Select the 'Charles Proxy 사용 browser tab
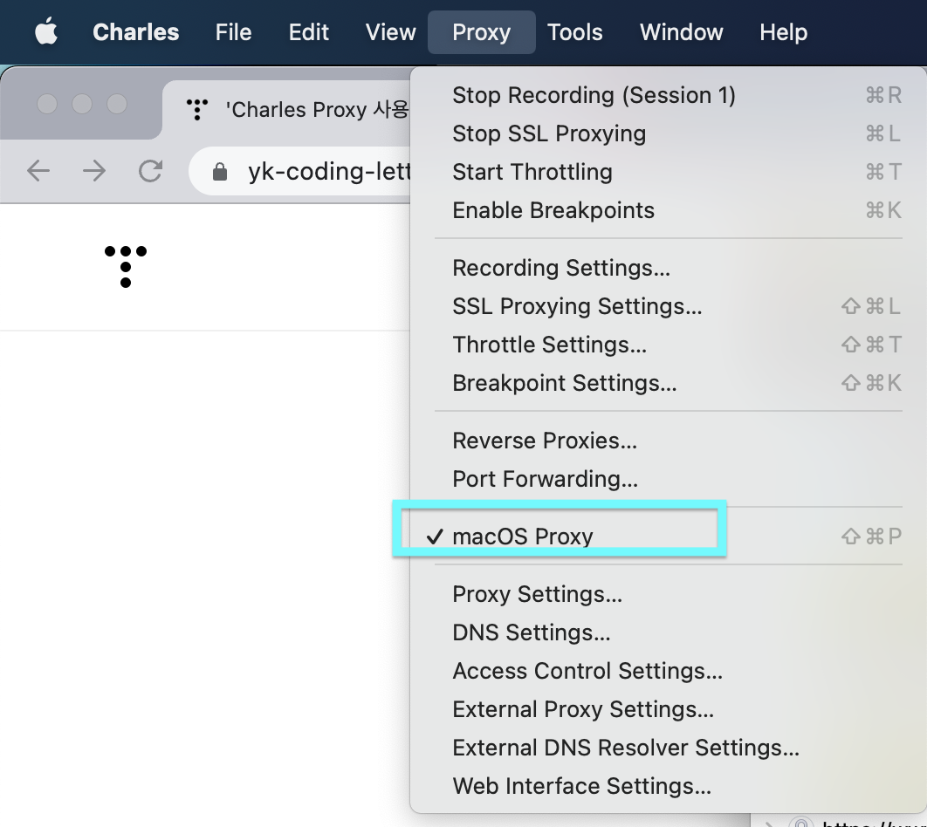 coord(287,110)
